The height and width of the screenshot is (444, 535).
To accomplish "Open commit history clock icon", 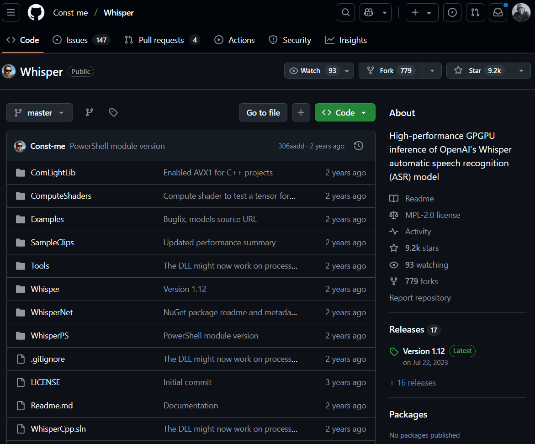I will (x=359, y=146).
